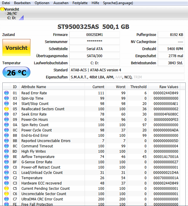Select the Load/Unload Cycle Count attribute name
This screenshot has height=206, width=188.
pyautogui.click(x=42, y=172)
